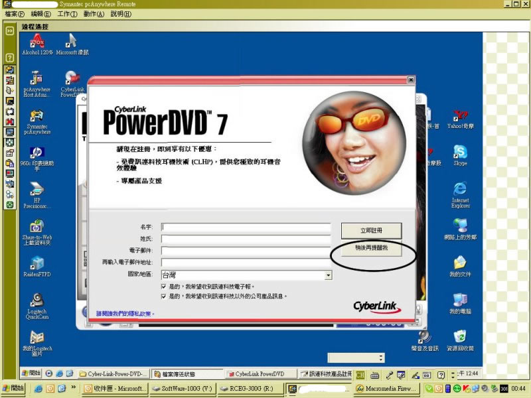Launch the Skype desktop icon
The width and height of the screenshot is (531, 398).
(460, 156)
